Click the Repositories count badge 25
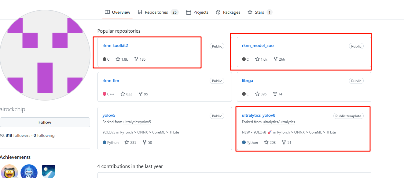Image resolution: width=404 pixels, height=178 pixels. 174,12
